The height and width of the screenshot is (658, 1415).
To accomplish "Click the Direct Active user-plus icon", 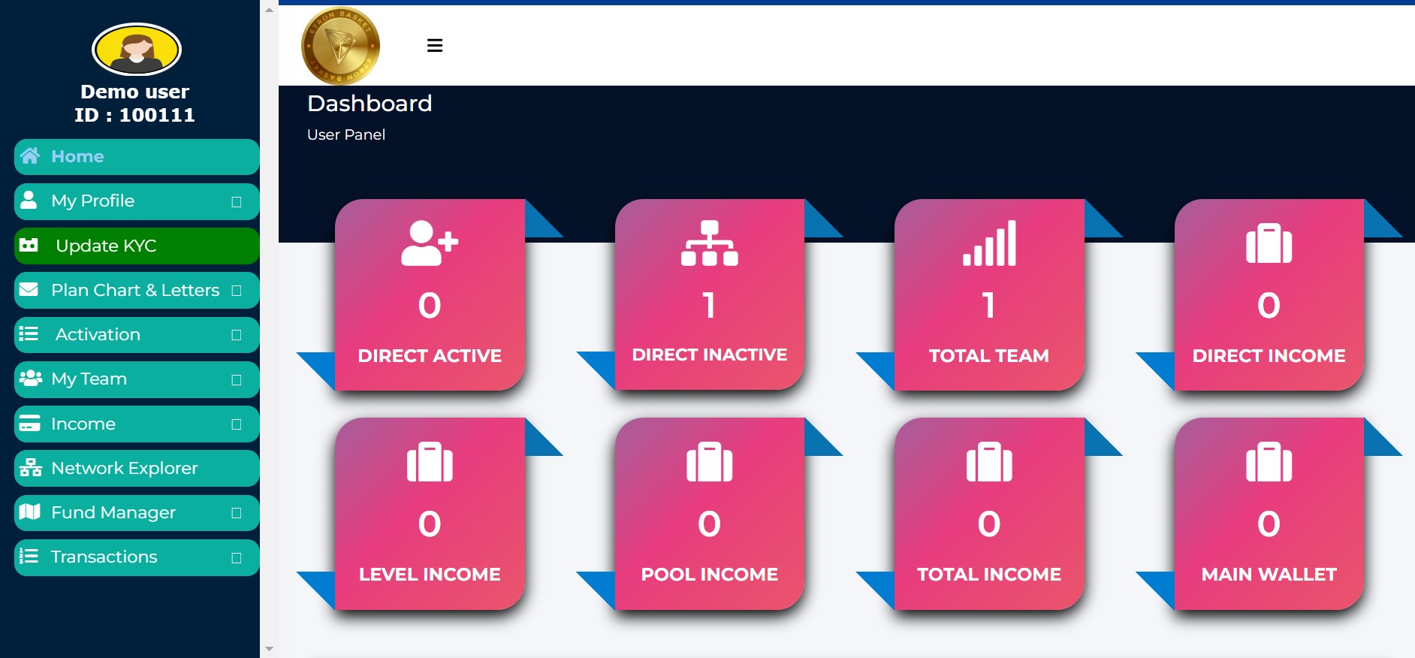I will click(x=429, y=243).
